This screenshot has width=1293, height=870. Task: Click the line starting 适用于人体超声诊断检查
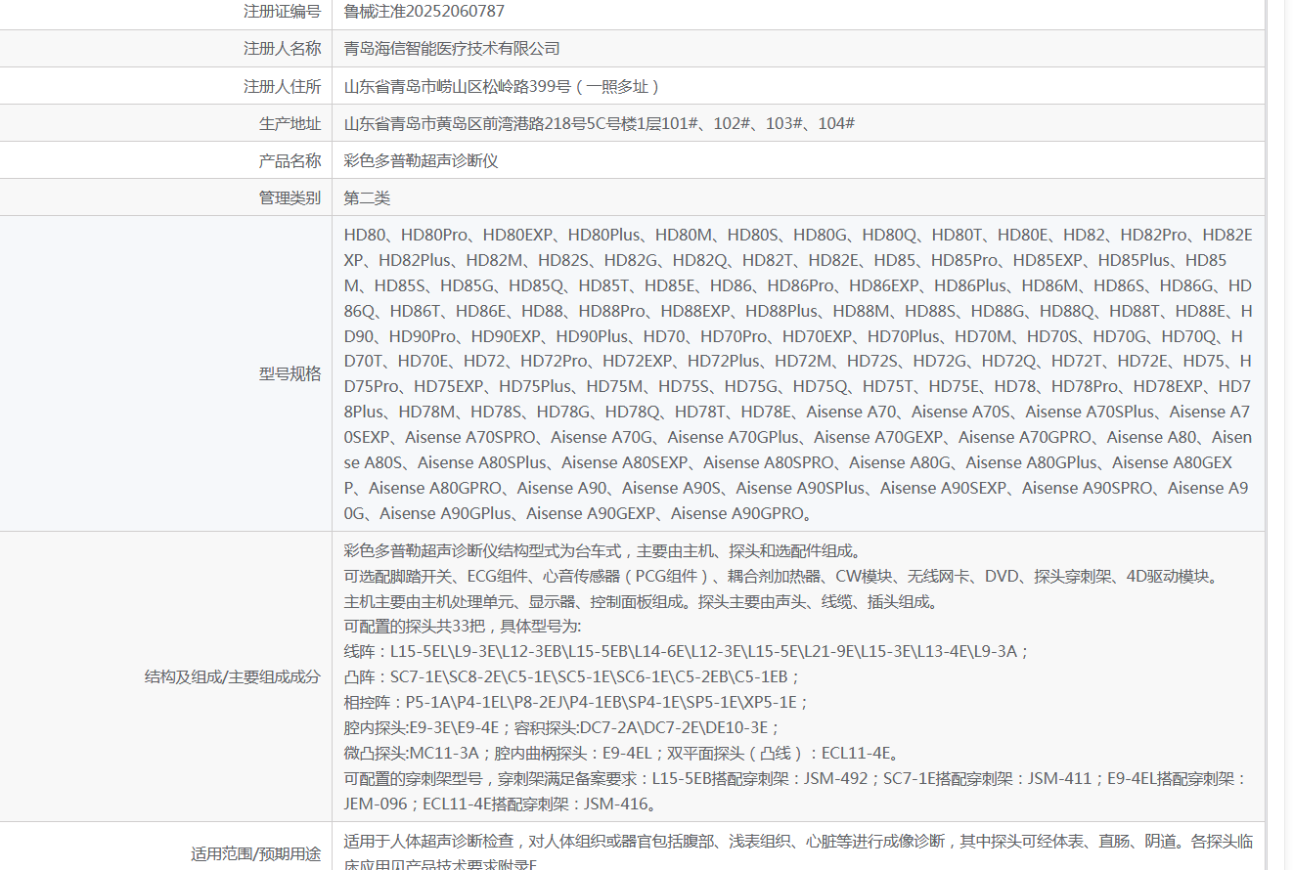click(x=798, y=841)
